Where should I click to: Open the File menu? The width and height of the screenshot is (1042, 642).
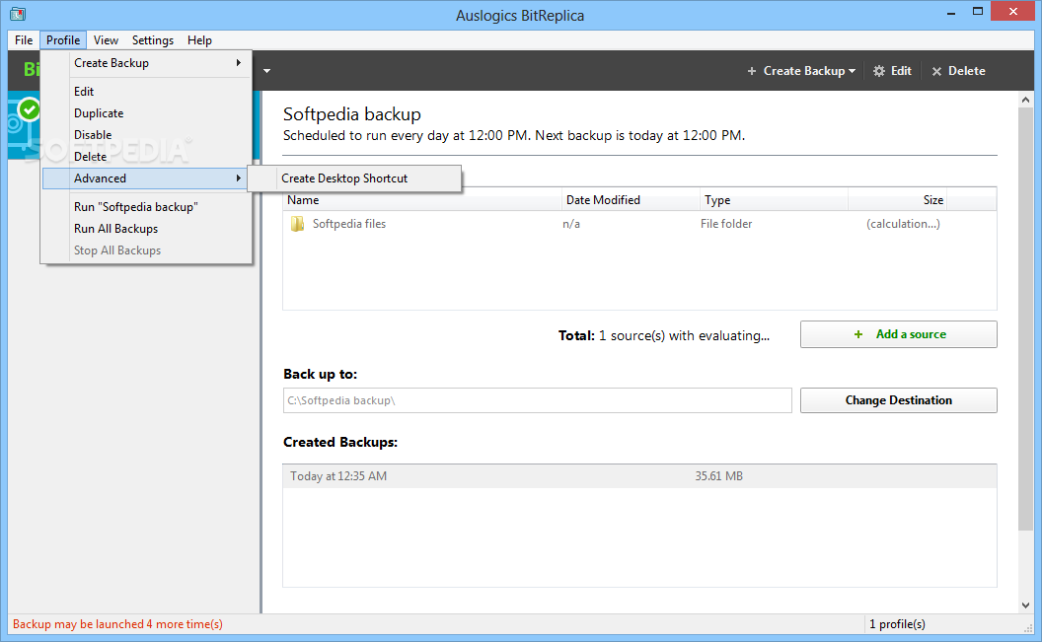point(24,39)
